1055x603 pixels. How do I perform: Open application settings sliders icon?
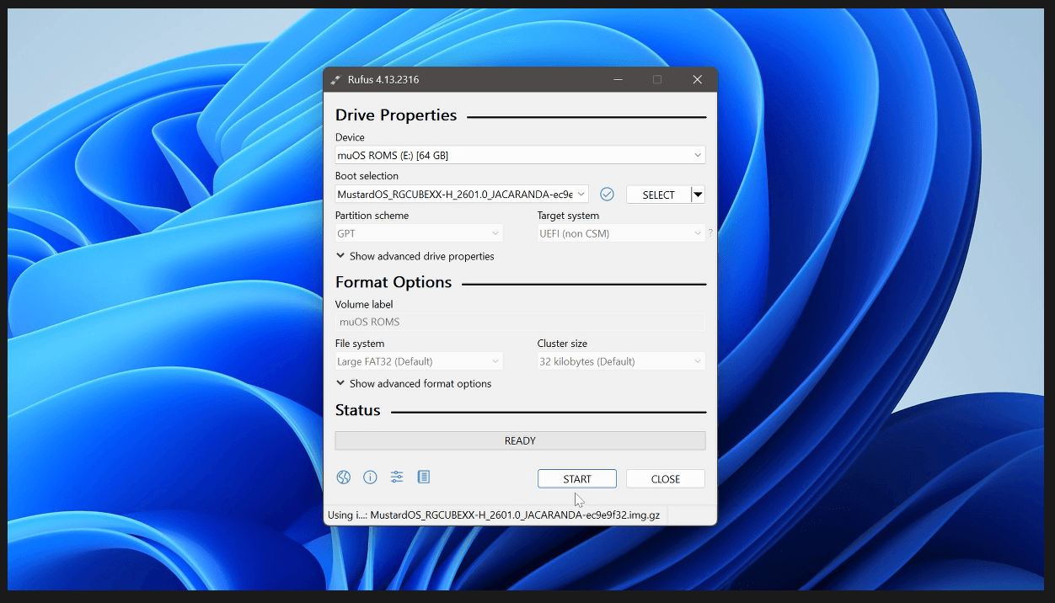(397, 478)
